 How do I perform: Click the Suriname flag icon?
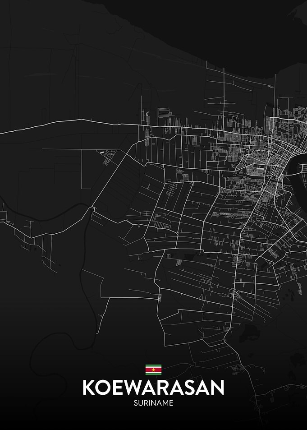pyautogui.click(x=153, y=370)
